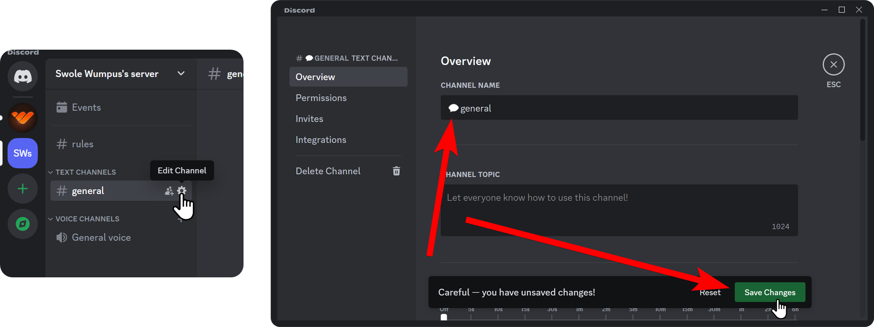Open the Integrations settings tab

click(x=348, y=140)
